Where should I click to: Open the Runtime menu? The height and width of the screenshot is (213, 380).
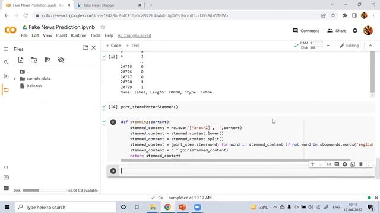(x=78, y=35)
